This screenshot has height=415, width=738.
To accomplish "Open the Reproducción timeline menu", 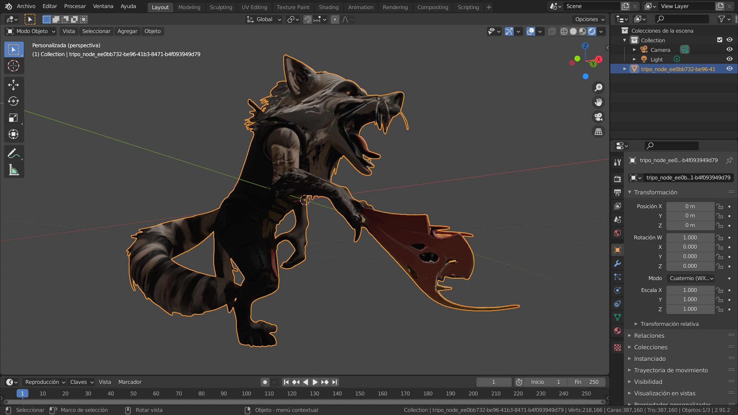I will (45, 382).
